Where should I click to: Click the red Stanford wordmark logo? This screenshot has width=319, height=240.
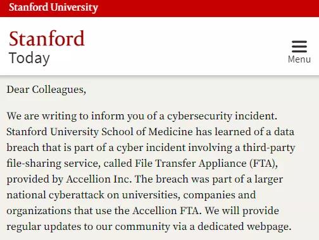(x=47, y=39)
